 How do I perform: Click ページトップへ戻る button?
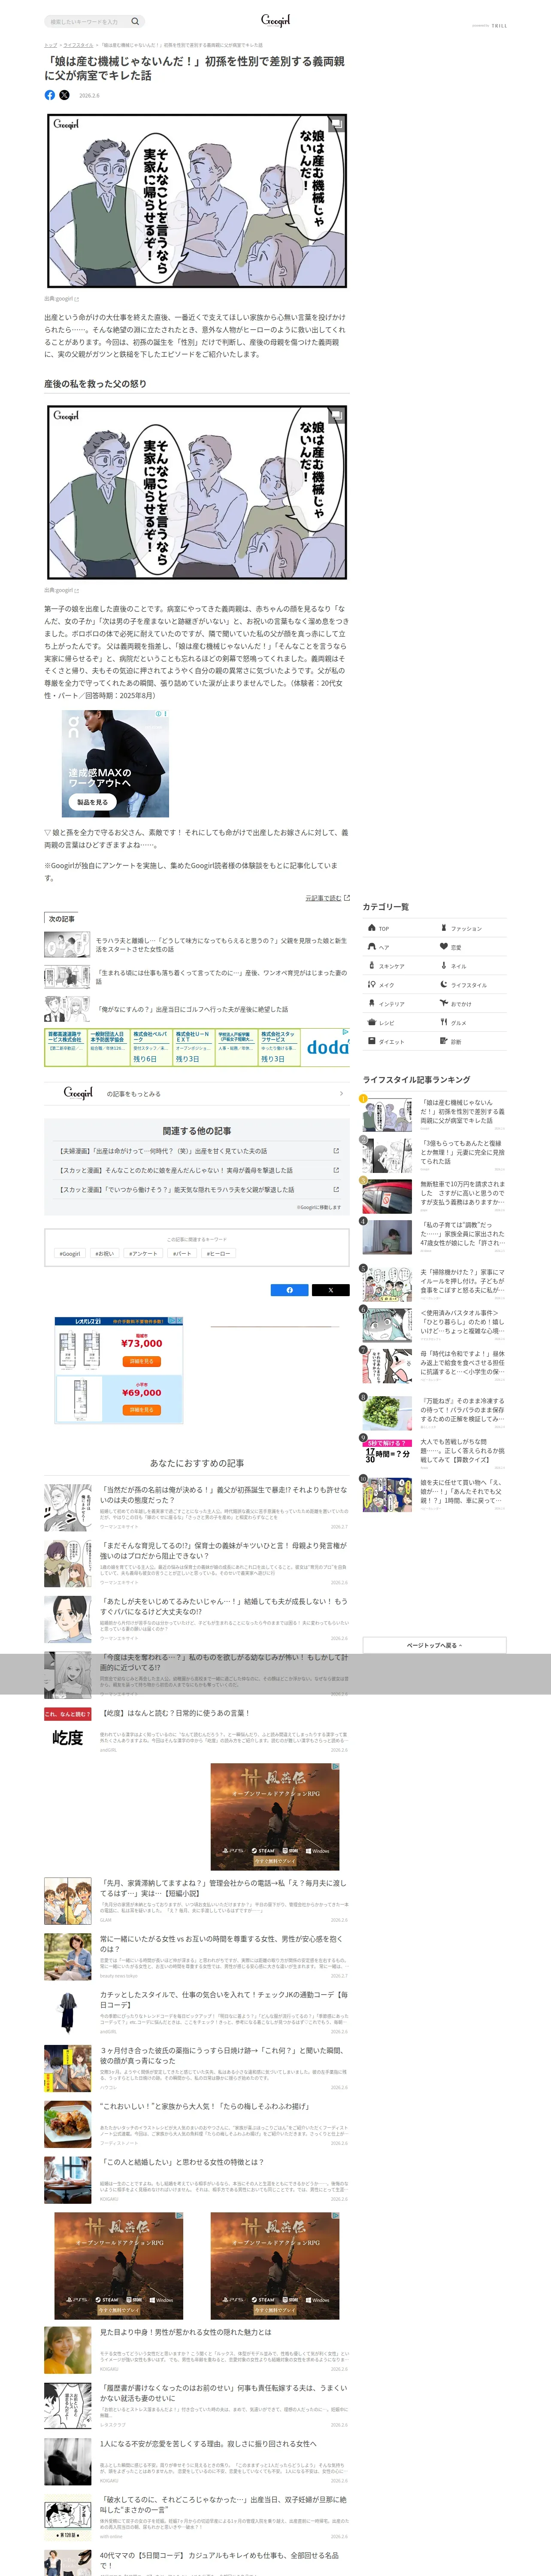434,1645
